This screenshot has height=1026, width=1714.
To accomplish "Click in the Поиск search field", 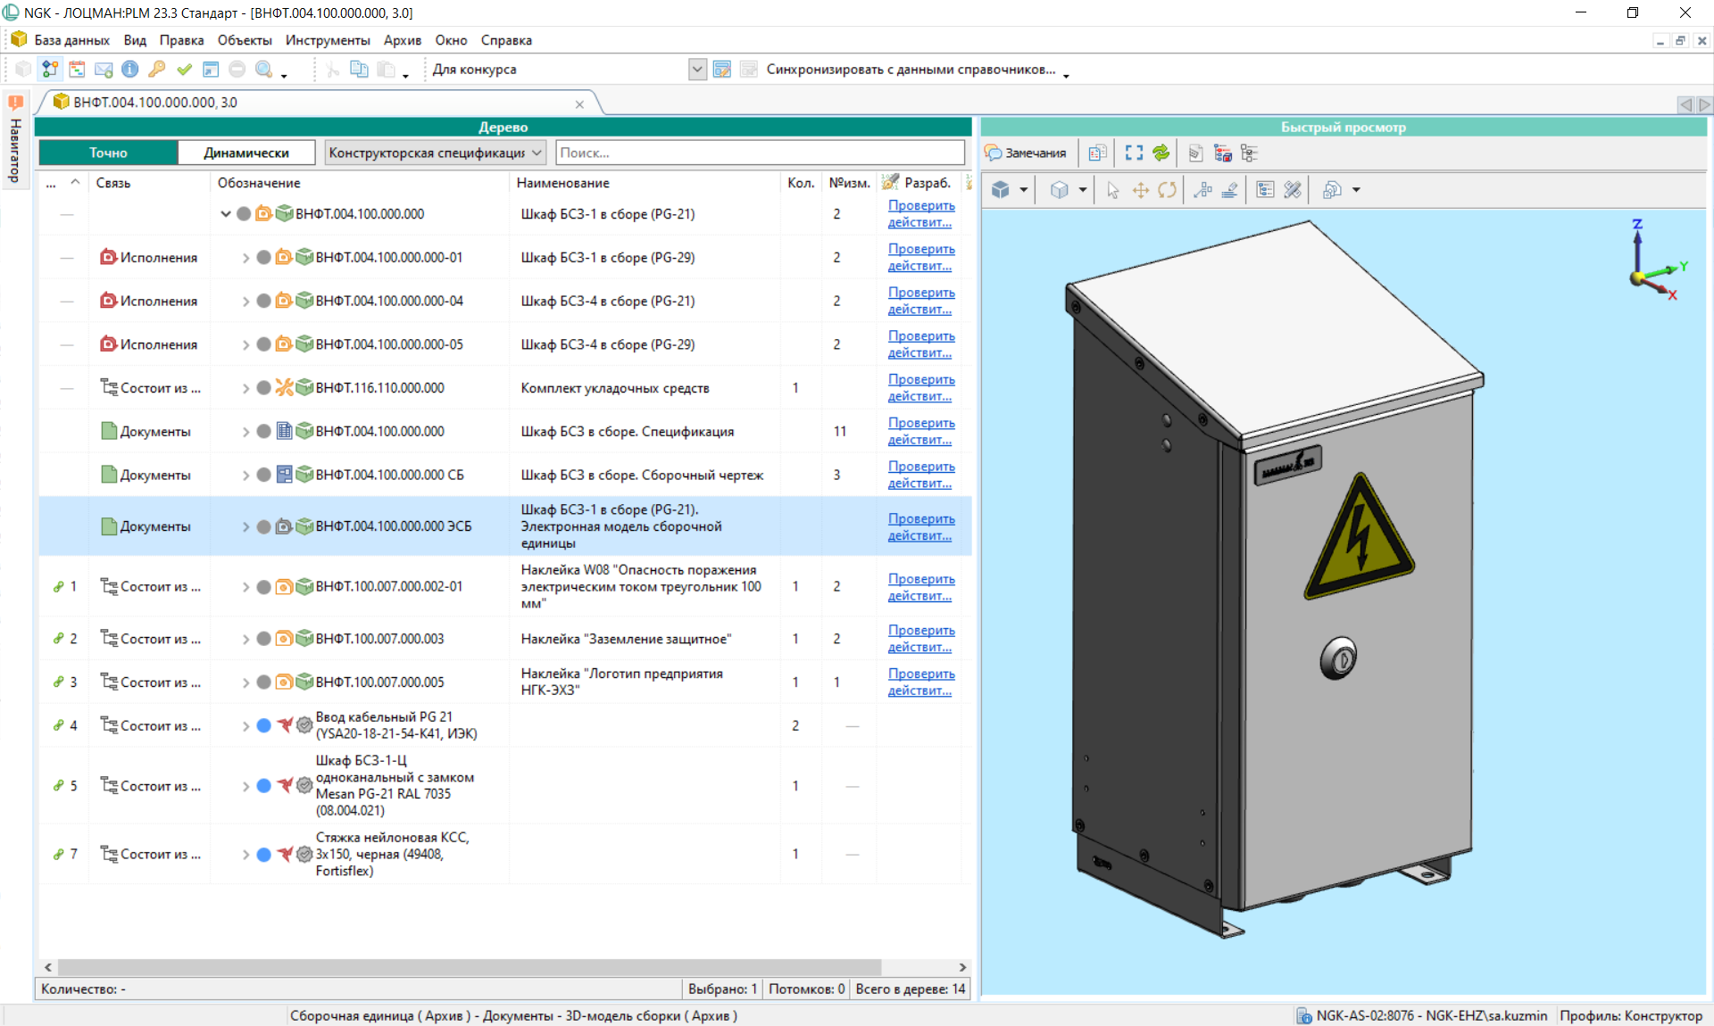I will click(759, 153).
